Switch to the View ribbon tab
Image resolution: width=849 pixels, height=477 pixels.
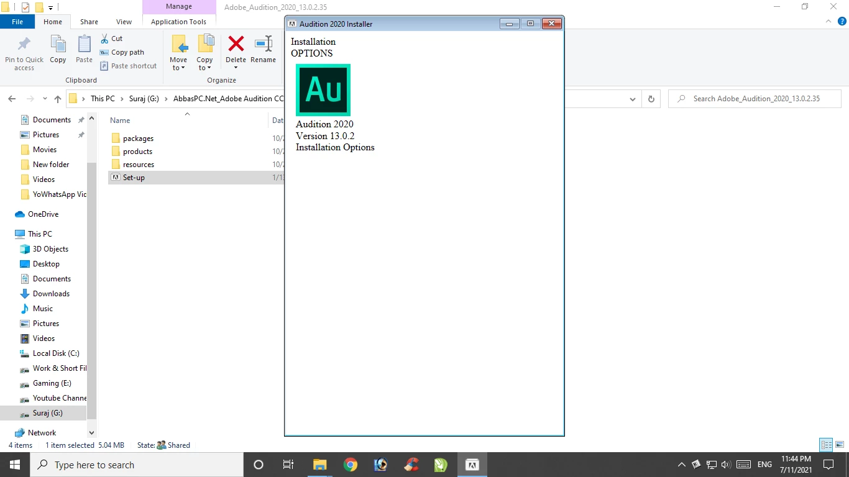pos(124,22)
